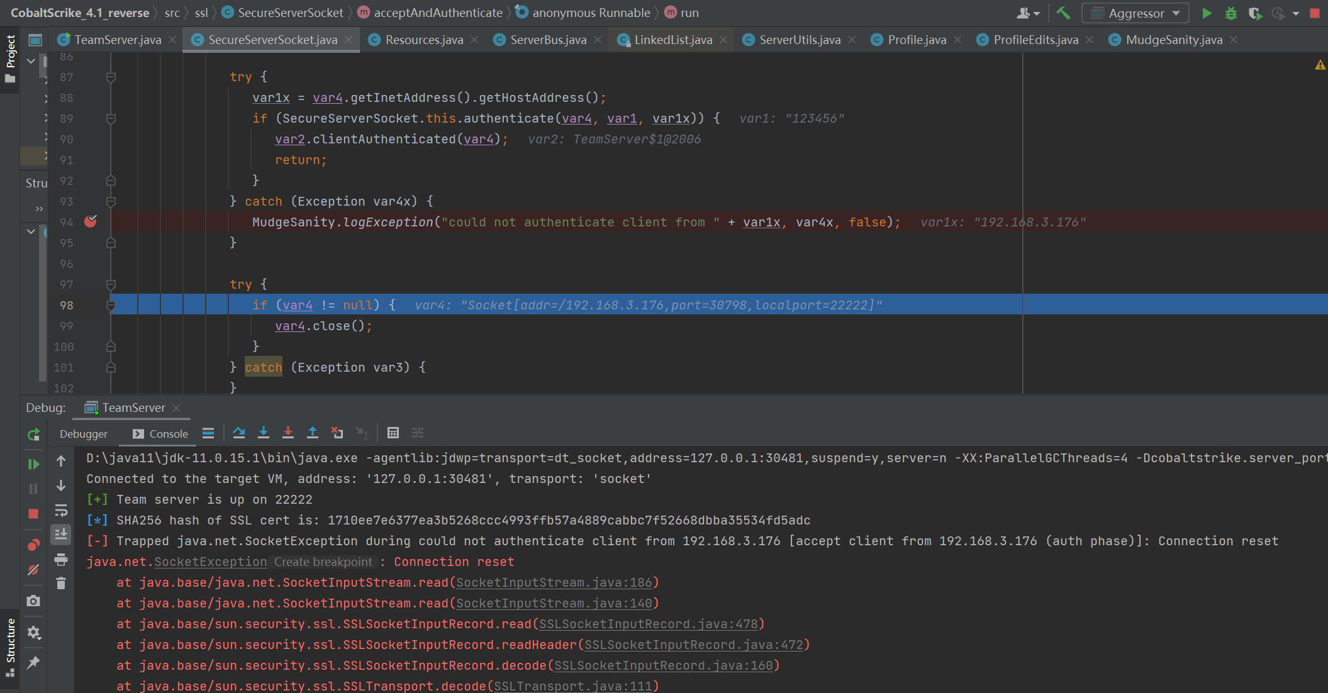Viewport: 1328px width, 693px height.
Task: View breakpoints with double red circles icon
Action: pos(34,545)
